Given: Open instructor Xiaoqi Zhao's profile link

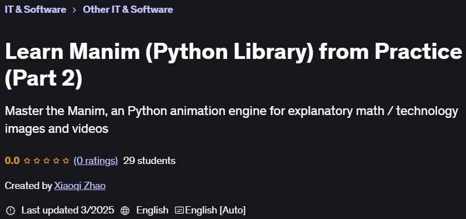Looking at the screenshot, I should [80, 186].
